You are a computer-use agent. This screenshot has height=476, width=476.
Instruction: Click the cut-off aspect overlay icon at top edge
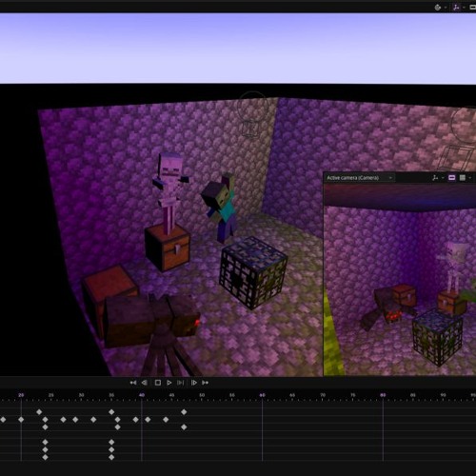[473, 8]
